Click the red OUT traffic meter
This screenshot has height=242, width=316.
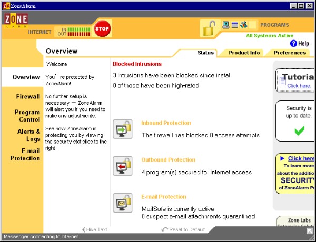(79, 34)
